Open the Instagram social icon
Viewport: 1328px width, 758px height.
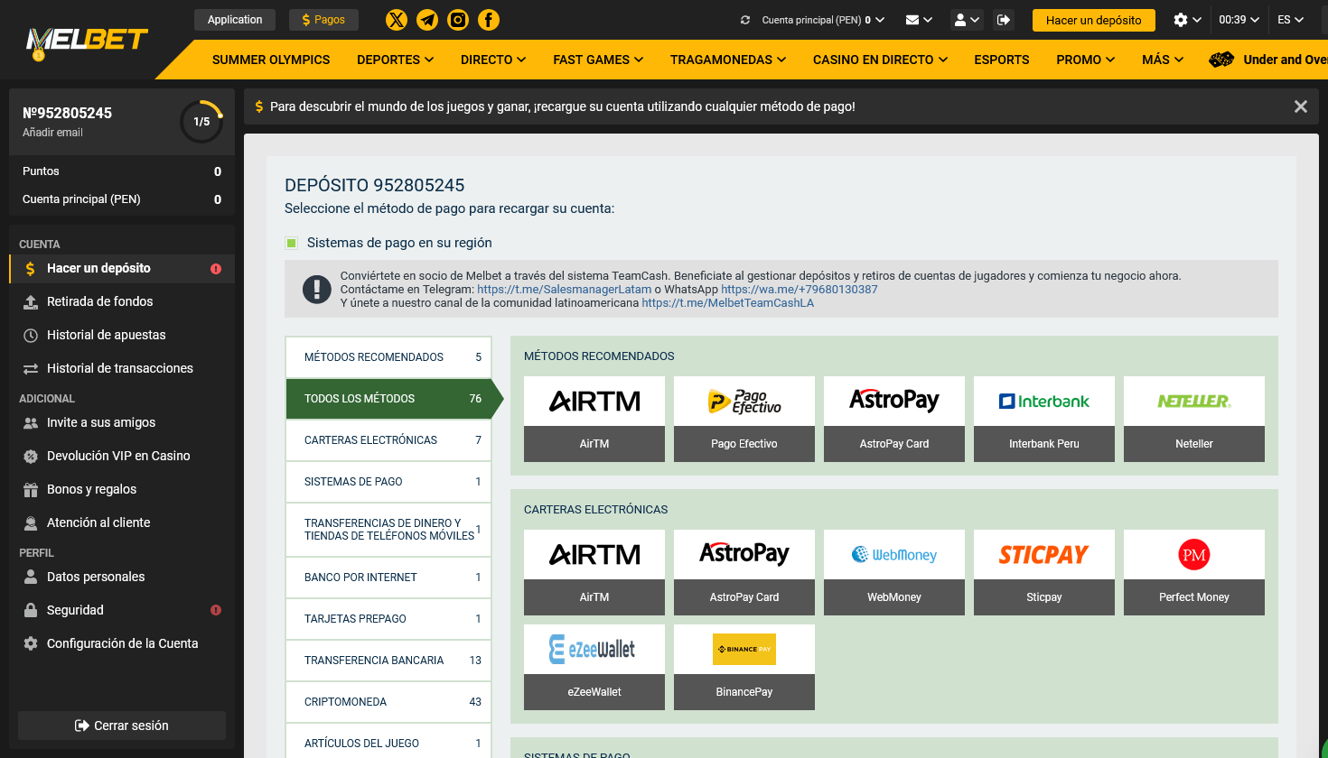click(458, 20)
